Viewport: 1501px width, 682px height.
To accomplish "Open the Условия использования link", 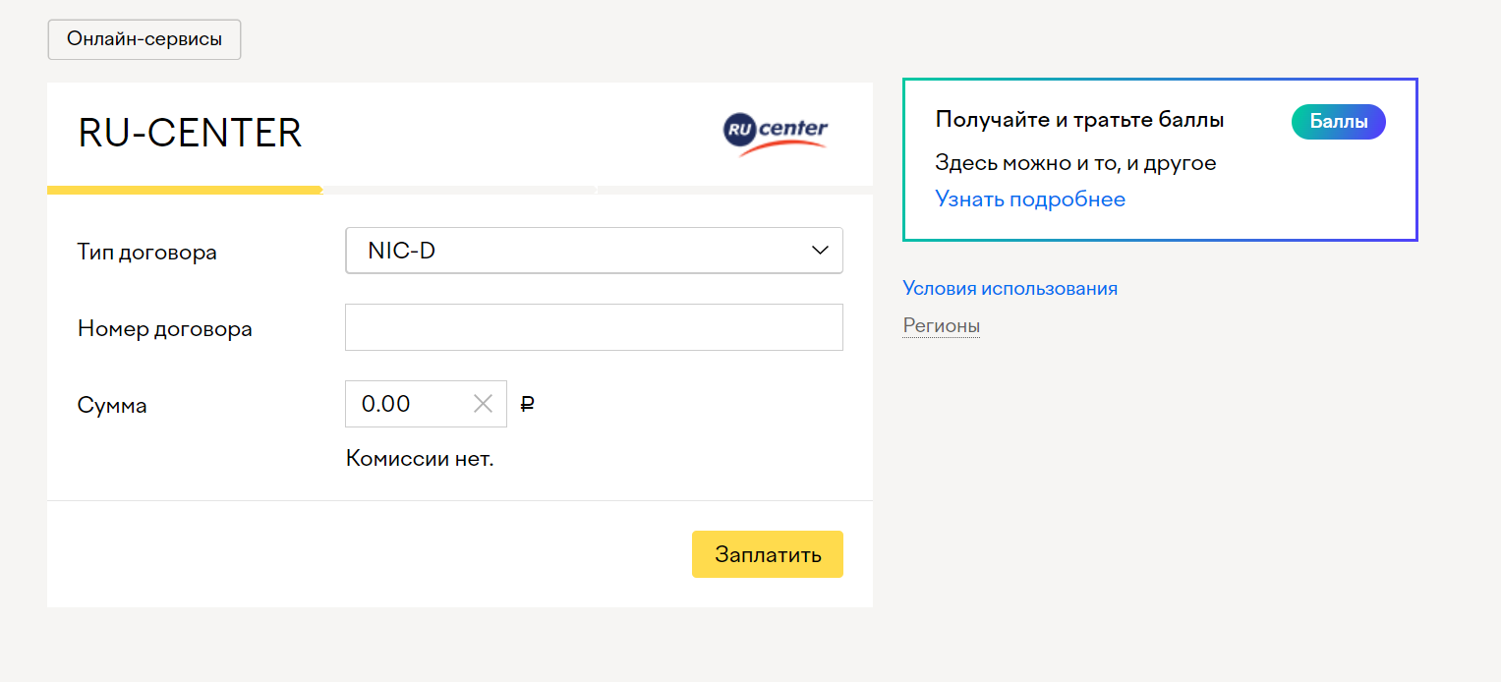I will click(1010, 289).
